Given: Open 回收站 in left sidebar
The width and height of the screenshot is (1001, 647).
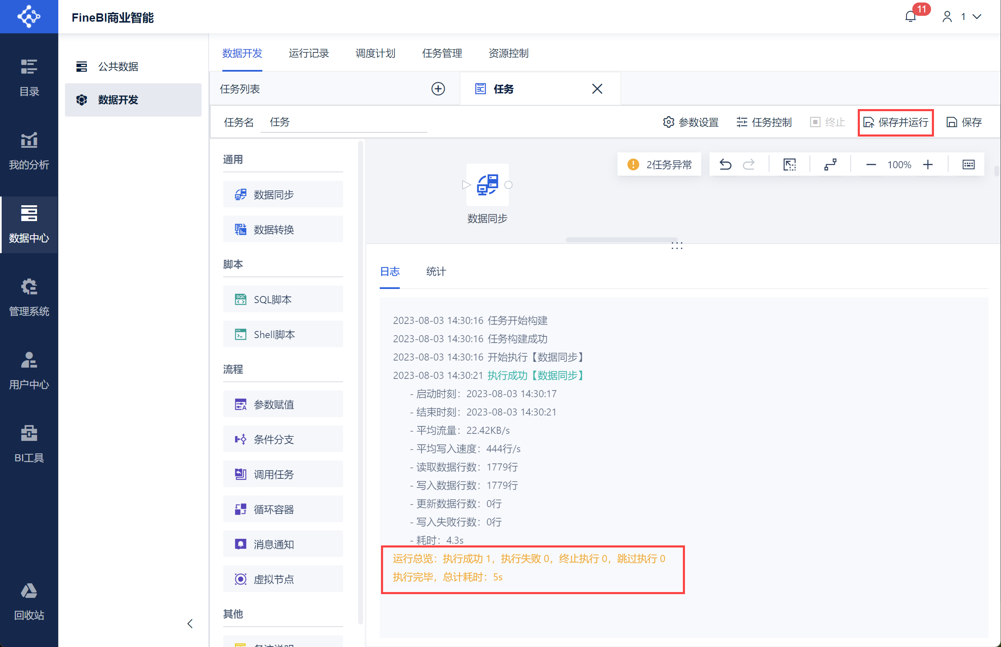Looking at the screenshot, I should (29, 602).
